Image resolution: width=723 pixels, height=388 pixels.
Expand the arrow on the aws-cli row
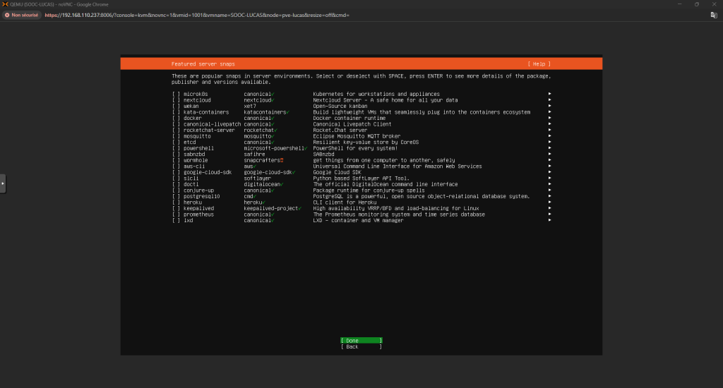(x=549, y=166)
